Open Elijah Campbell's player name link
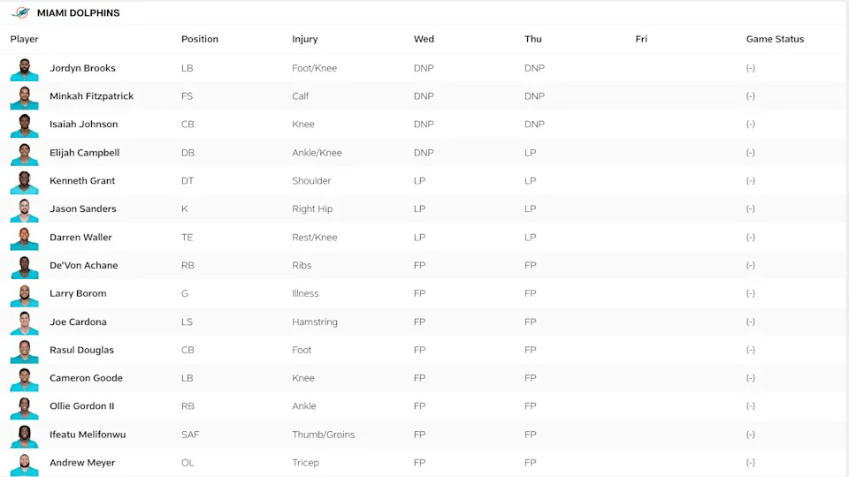The image size is (849, 477). (84, 153)
